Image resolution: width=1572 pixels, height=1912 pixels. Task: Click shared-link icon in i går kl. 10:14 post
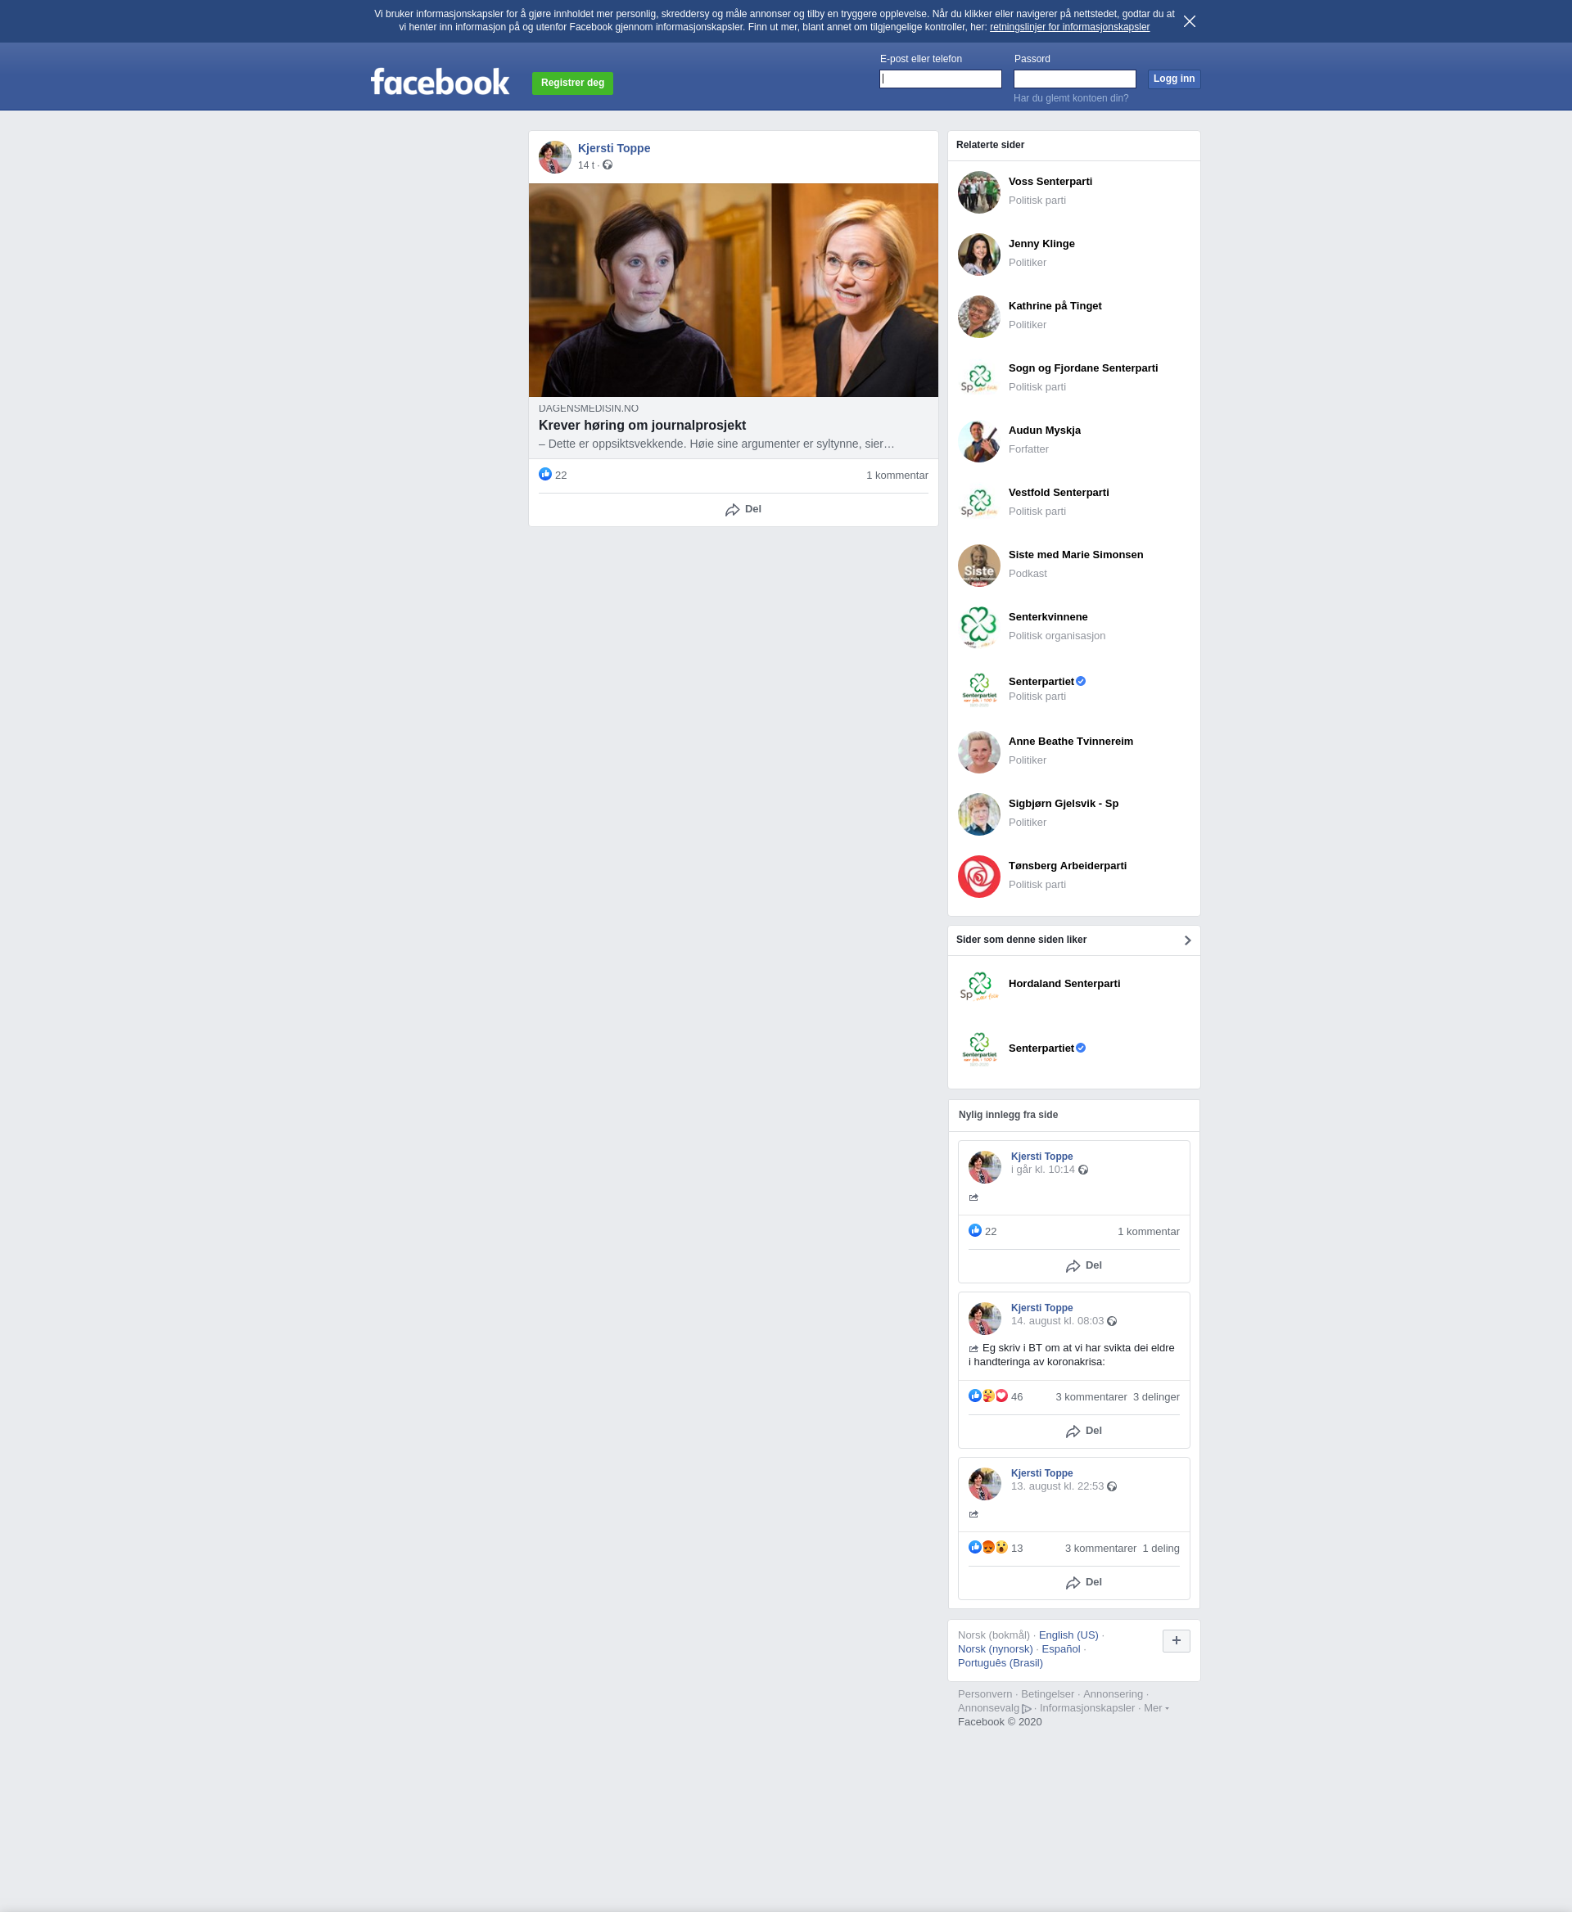click(973, 1197)
